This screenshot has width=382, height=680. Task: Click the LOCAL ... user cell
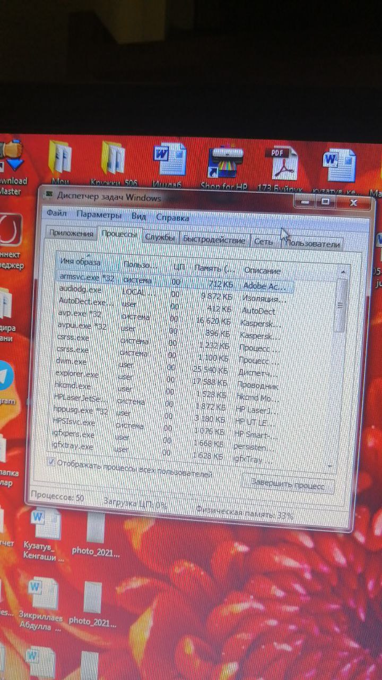139,292
